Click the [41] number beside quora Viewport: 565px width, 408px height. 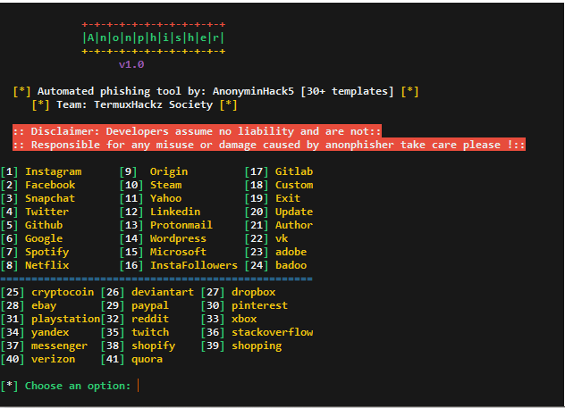113,360
